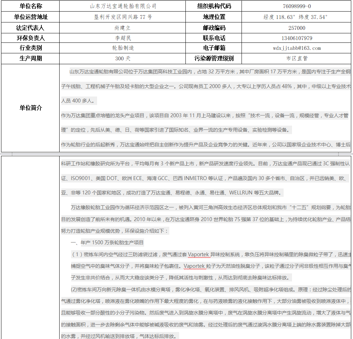The height and width of the screenshot is (339, 353).
Task: Click the 单位名称 label cell
Action: pos(30,6)
